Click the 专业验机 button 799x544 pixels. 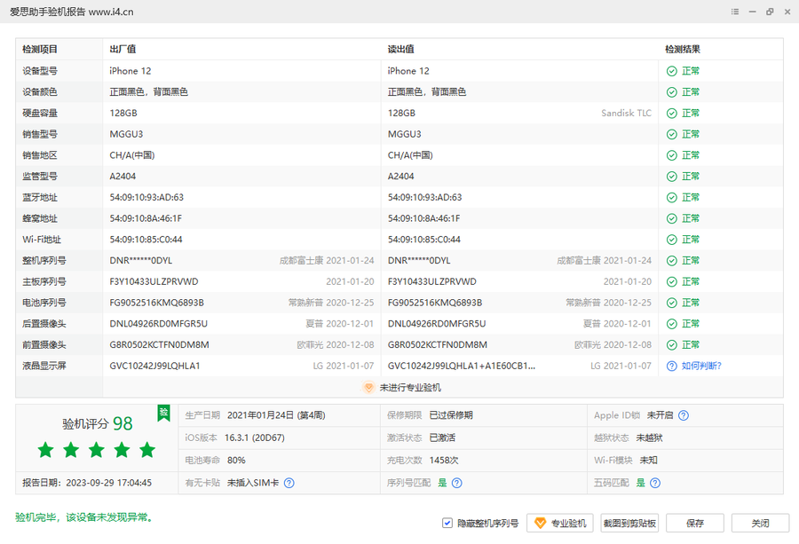point(560,523)
